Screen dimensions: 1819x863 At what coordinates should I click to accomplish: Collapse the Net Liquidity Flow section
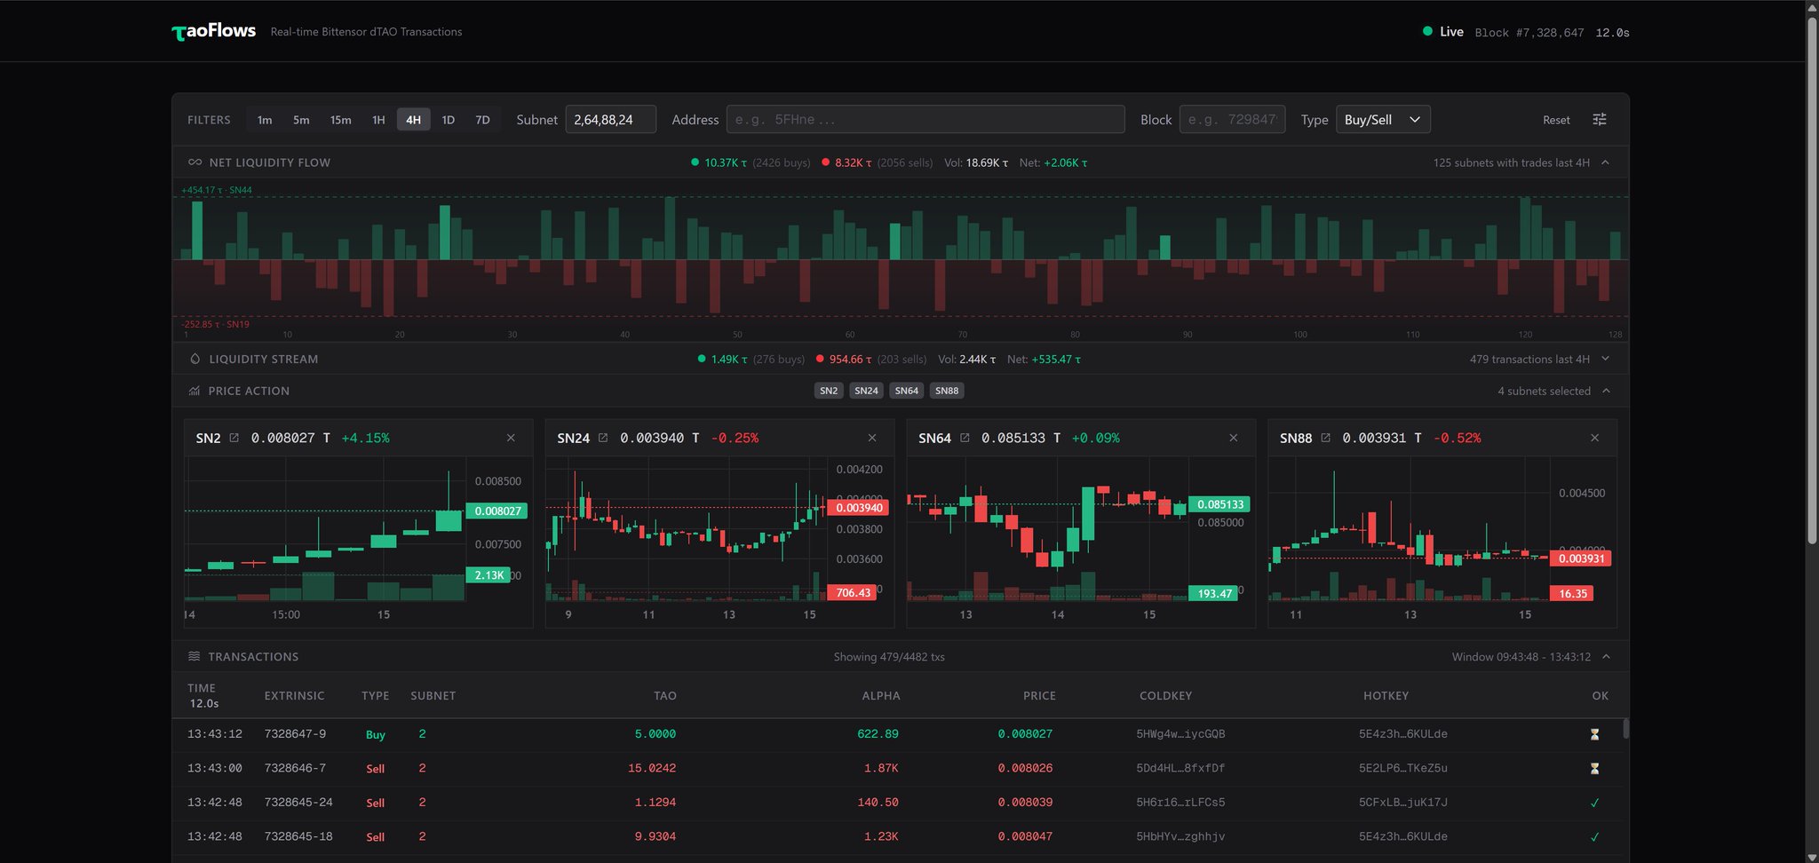pyautogui.click(x=1605, y=162)
